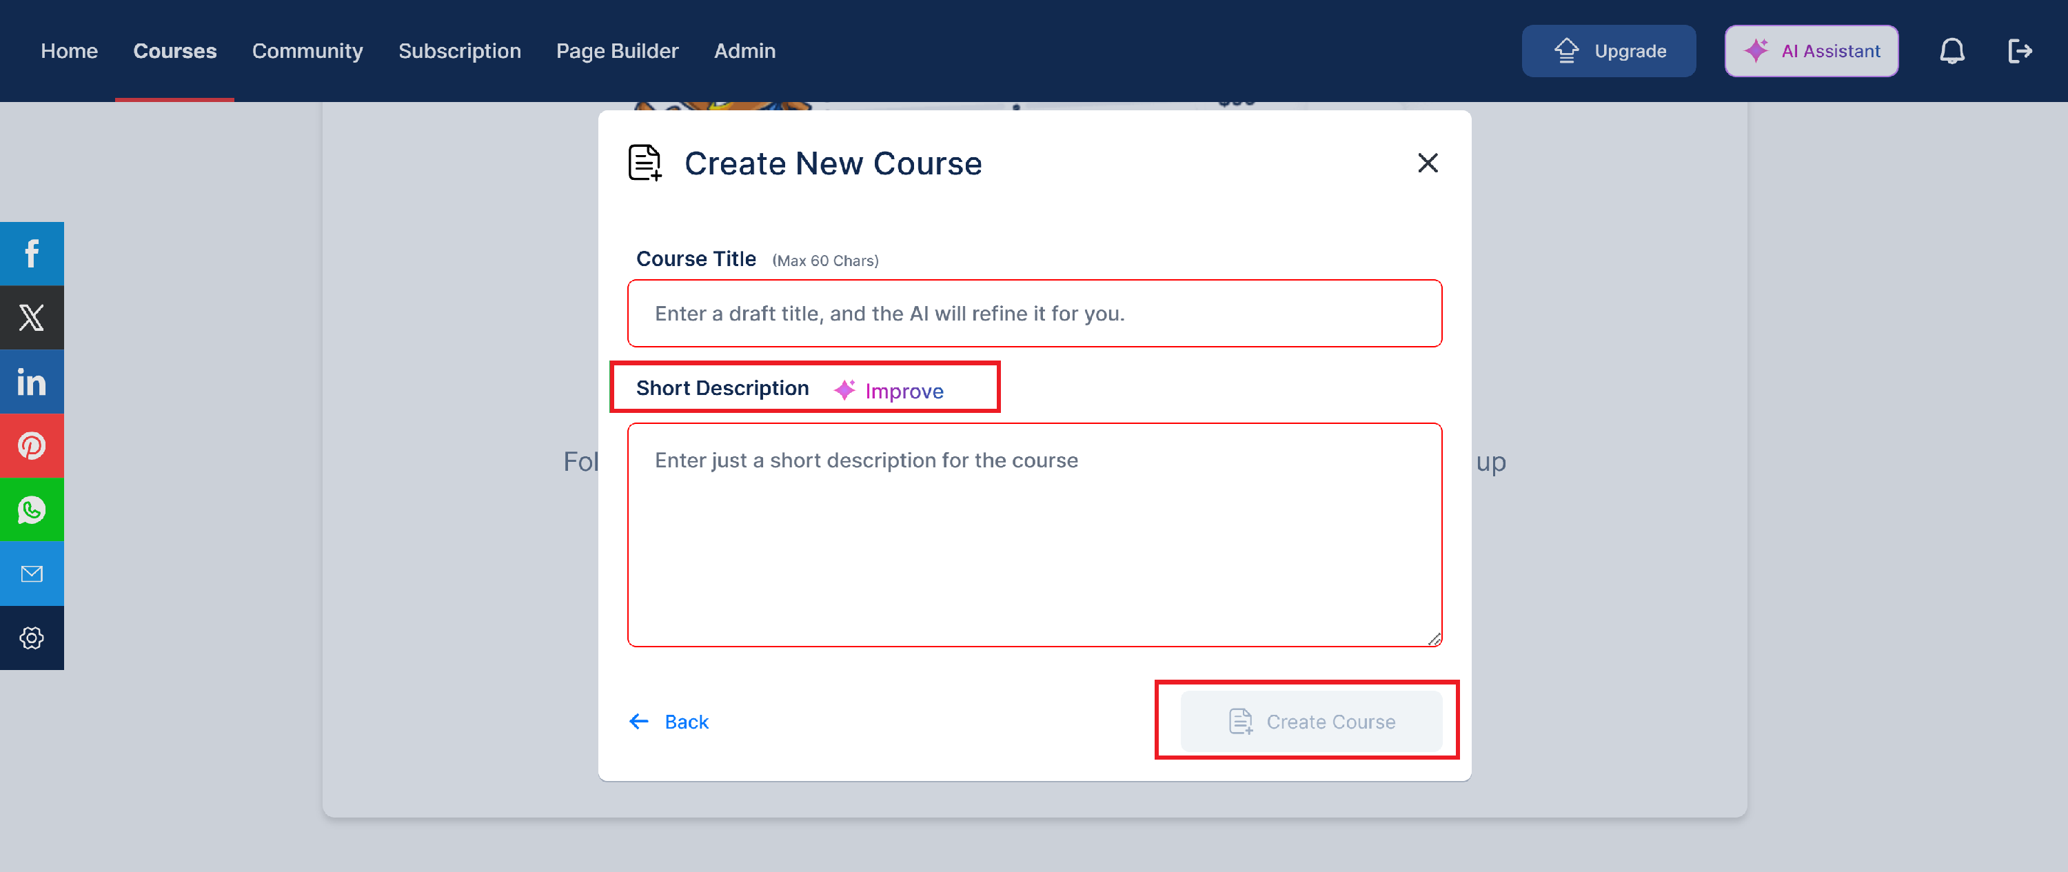
Task: Open the AI Assistant
Action: (x=1811, y=52)
